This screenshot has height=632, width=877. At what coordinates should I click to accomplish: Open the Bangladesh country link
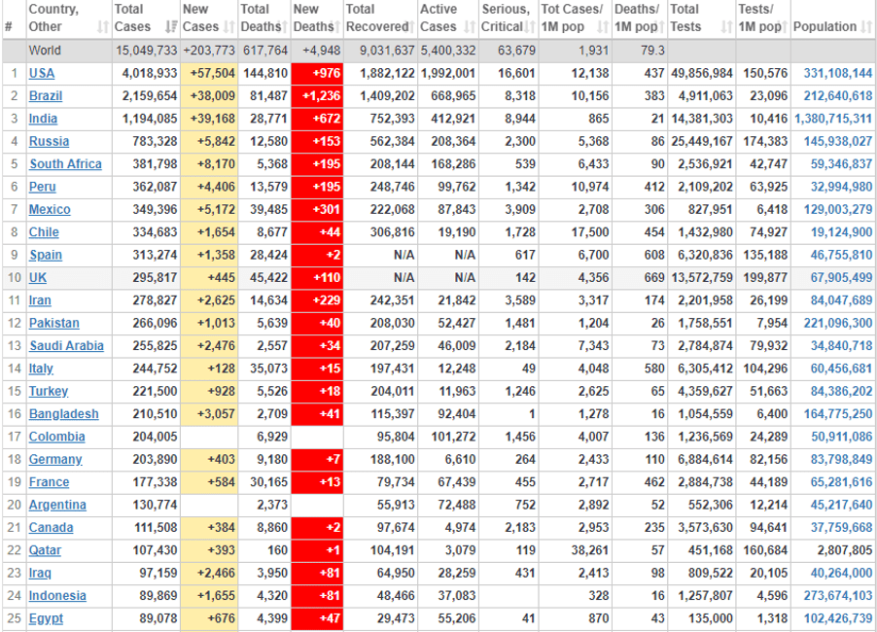click(64, 414)
